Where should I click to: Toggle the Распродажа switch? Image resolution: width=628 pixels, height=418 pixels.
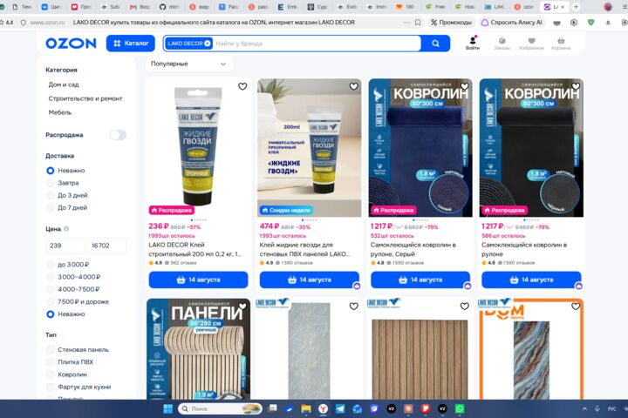(118, 135)
